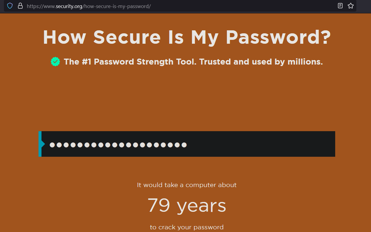Click "Trusted and used by millions" text
Image resolution: width=371 pixels, height=232 pixels.
tap(261, 62)
